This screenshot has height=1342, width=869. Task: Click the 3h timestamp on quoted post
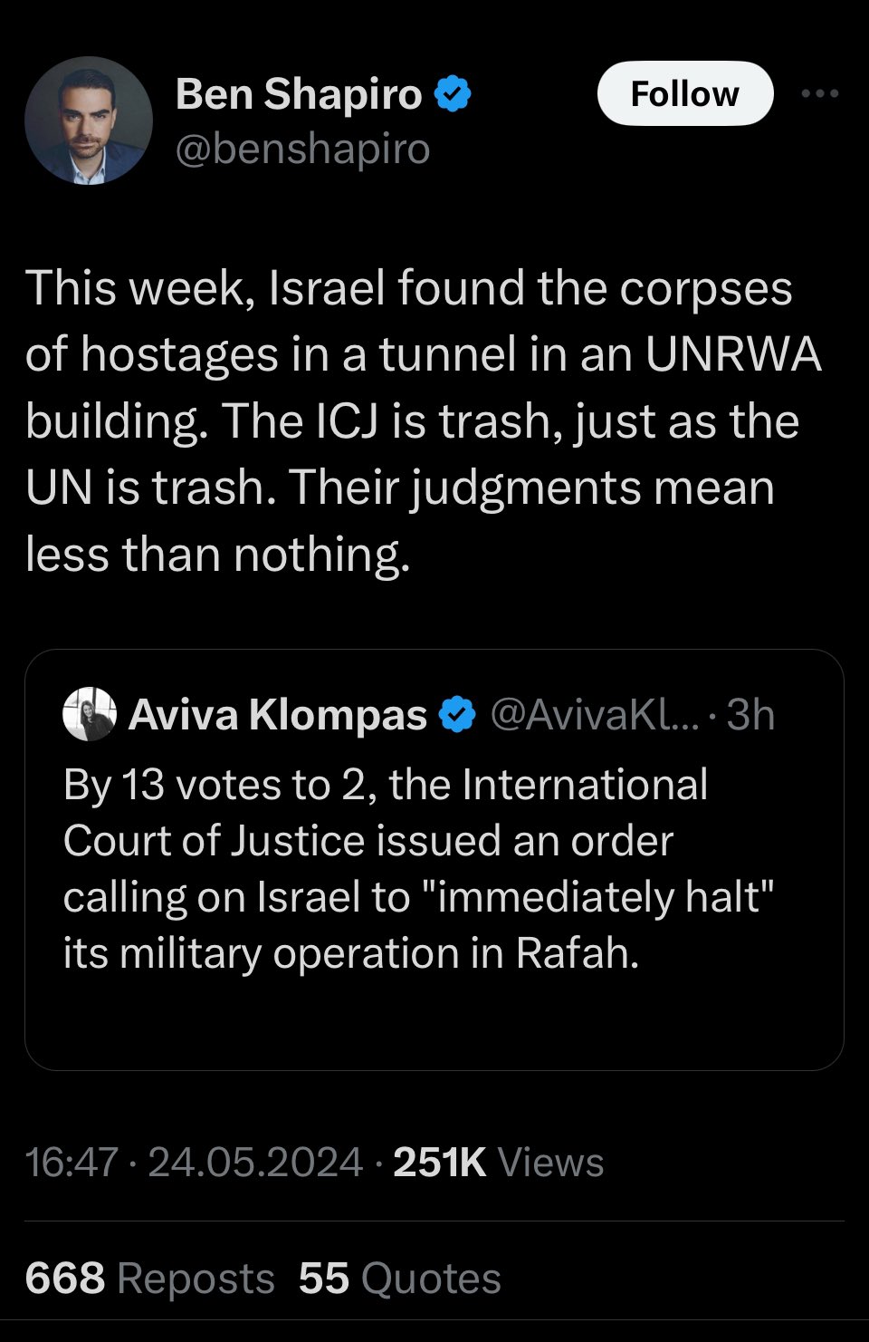[750, 715]
